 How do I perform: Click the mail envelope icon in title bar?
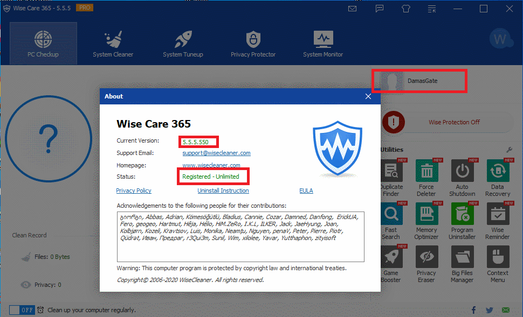click(352, 9)
